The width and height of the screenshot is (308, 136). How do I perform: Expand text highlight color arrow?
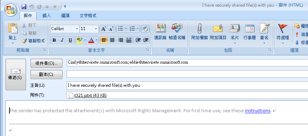[85, 40]
